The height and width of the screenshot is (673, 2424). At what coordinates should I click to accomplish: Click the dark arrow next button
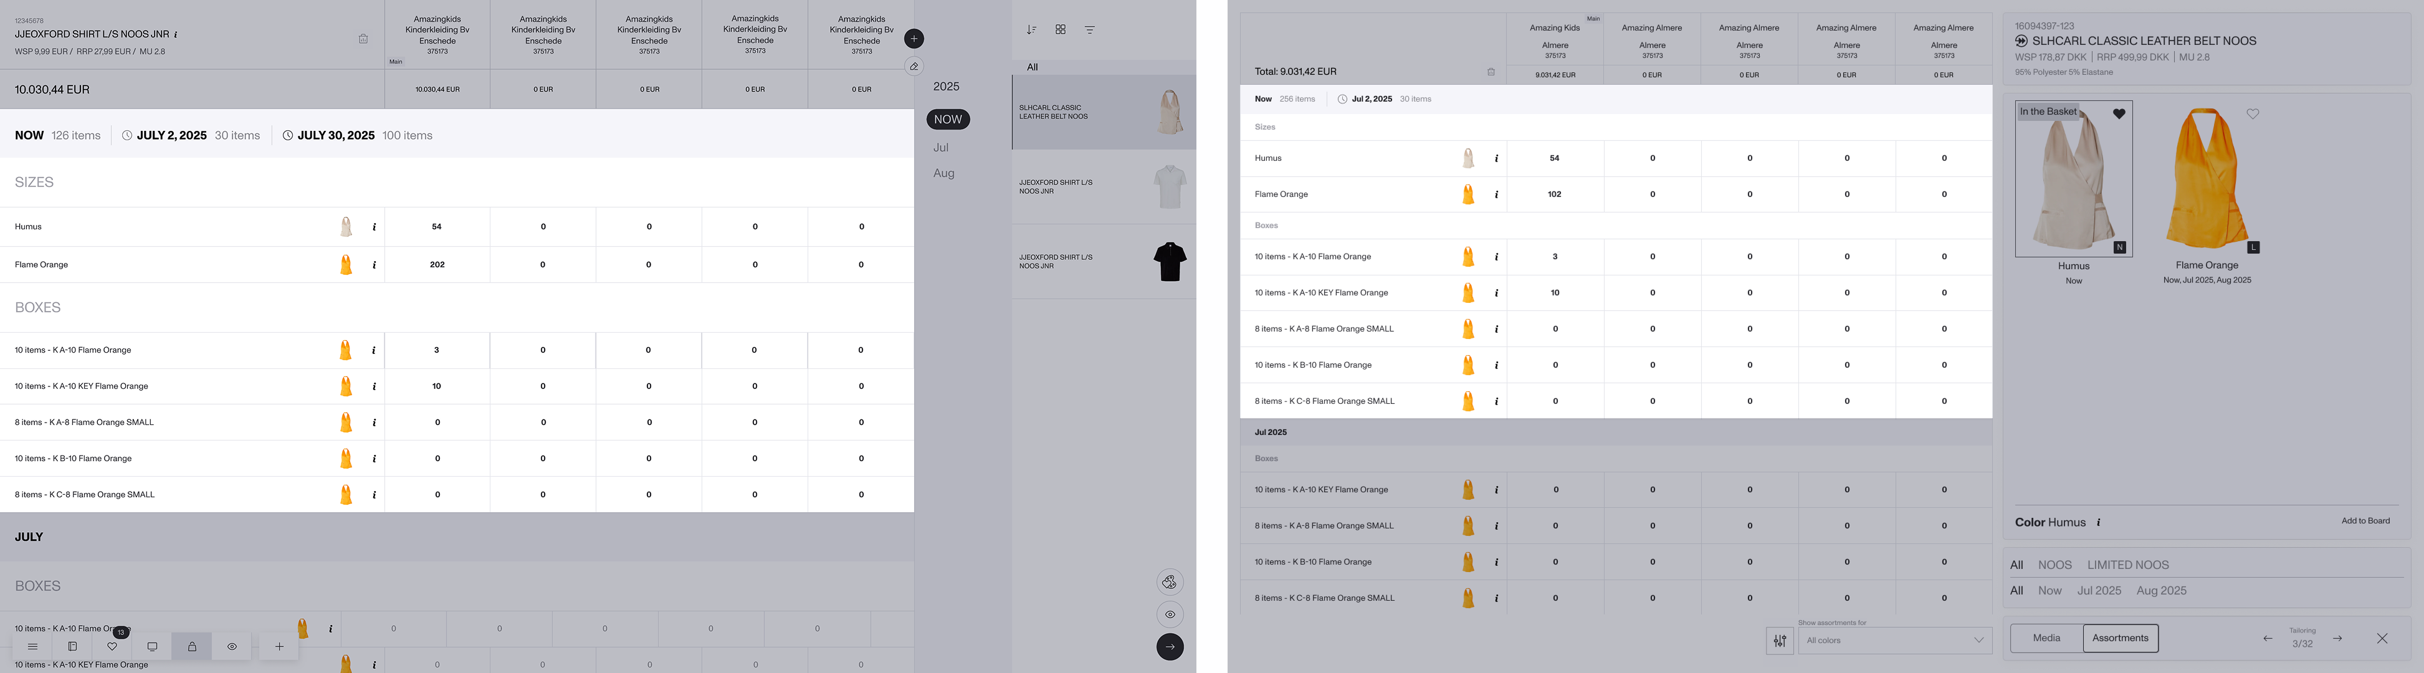1170,647
